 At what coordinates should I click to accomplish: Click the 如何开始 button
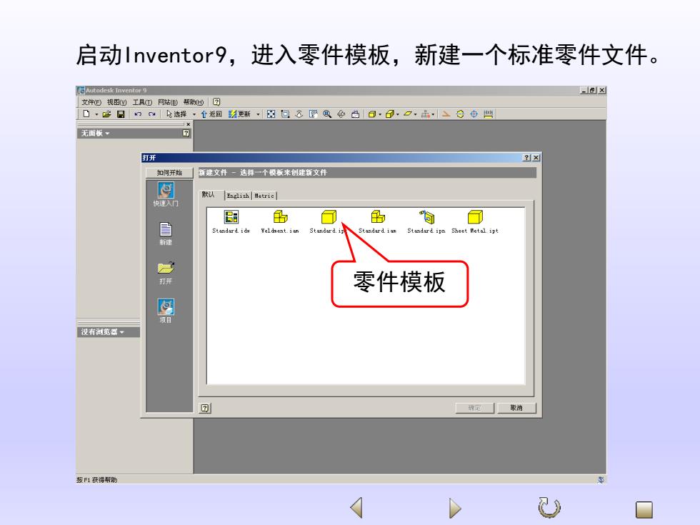coord(170,173)
